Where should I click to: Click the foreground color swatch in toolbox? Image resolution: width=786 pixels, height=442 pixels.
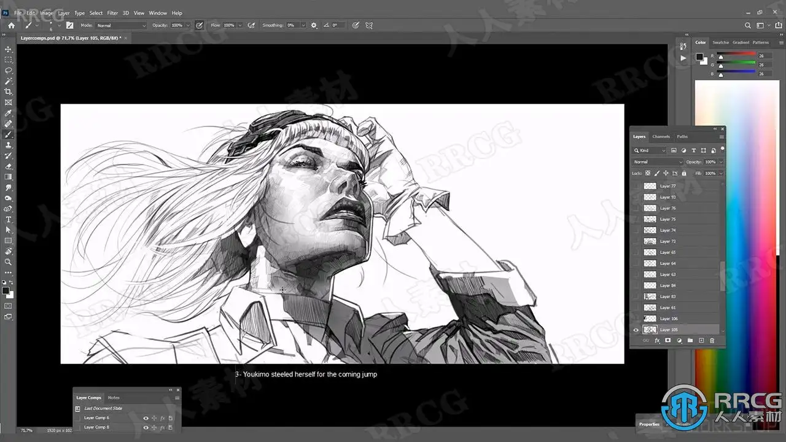pos(6,290)
